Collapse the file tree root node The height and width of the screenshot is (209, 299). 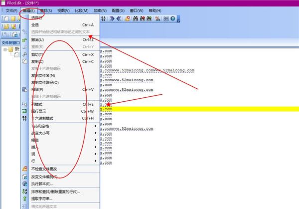pyautogui.click(x=4, y=49)
